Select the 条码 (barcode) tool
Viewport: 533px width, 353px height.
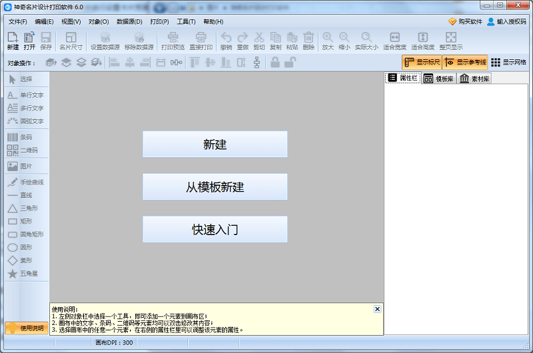(25, 137)
